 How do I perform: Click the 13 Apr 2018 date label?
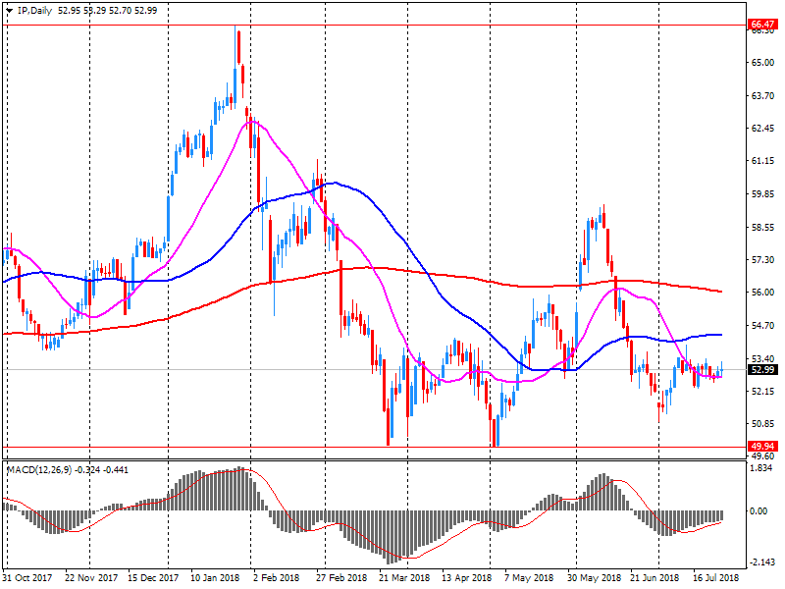tap(467, 577)
